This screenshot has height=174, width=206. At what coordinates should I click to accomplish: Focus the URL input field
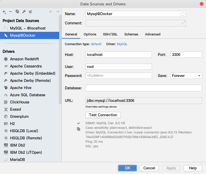point(144,101)
